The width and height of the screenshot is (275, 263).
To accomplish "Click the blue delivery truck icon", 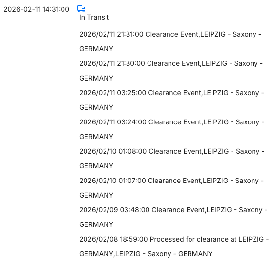I will [81, 9].
